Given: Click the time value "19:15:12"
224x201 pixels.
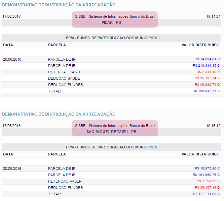Looking at the screenshot, I should [213, 126].
